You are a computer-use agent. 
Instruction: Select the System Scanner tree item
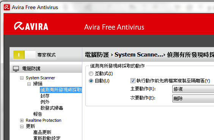(40, 78)
